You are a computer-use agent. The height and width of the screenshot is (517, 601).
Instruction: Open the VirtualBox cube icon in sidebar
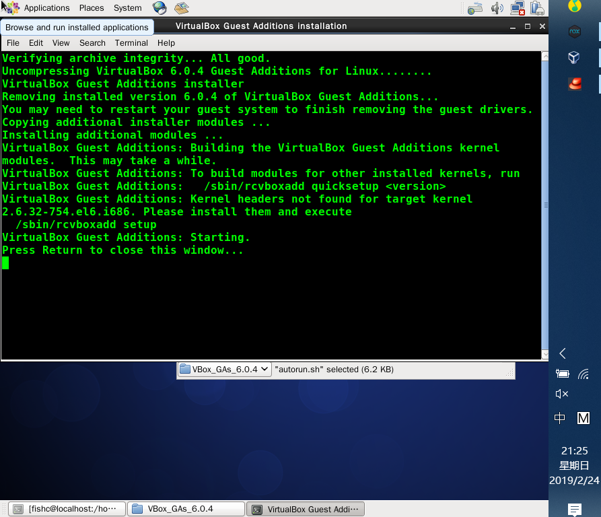point(574,57)
